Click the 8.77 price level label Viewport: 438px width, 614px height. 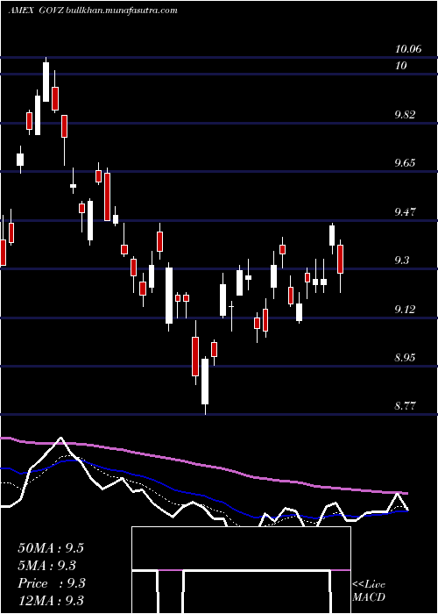(x=405, y=405)
